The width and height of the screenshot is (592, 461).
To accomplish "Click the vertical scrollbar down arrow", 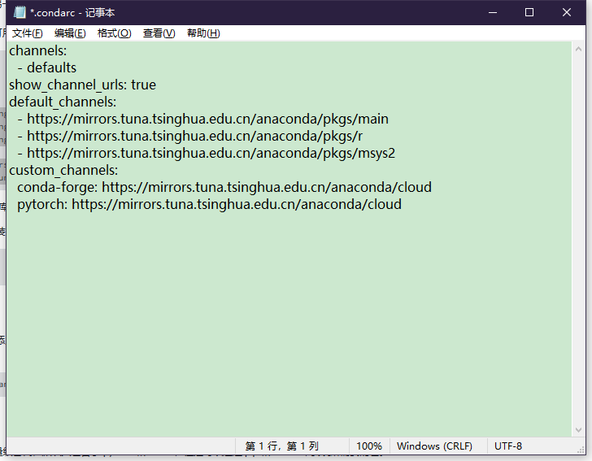I will 578,429.
